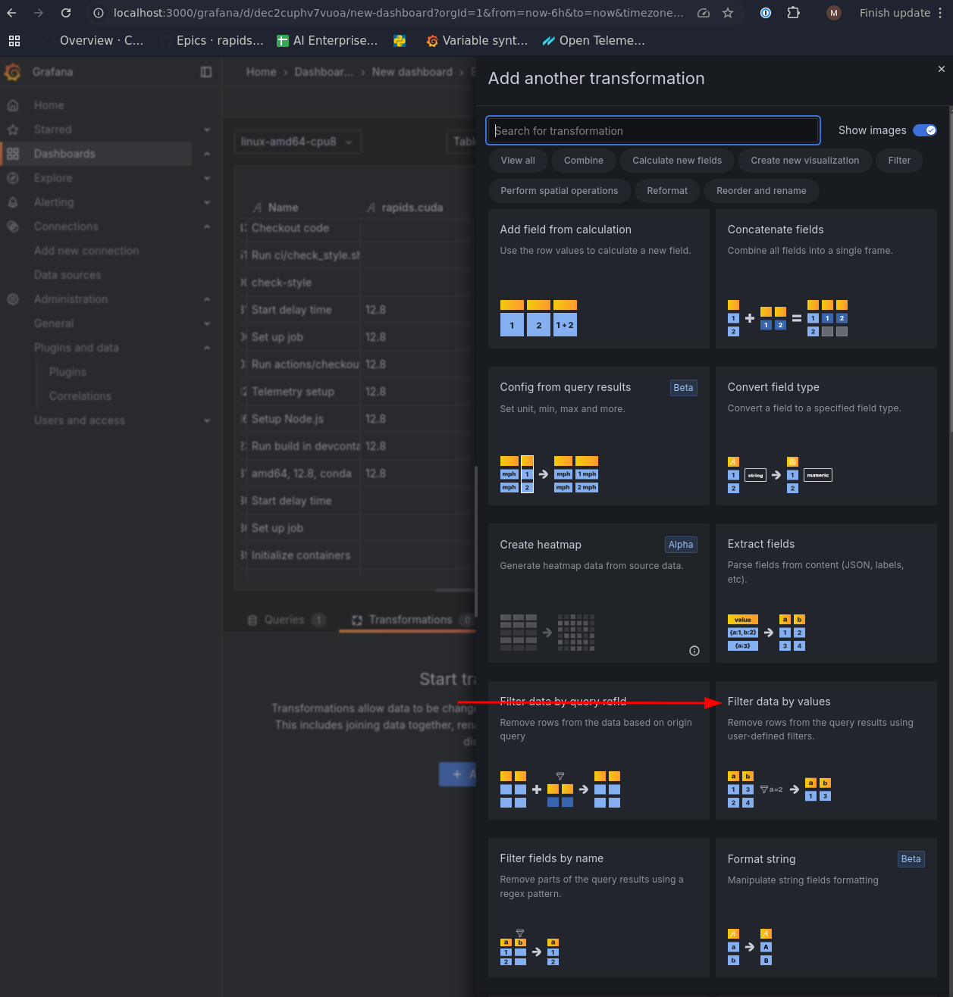953x997 pixels.
Task: Select the Reorder and rename filter chip
Action: pyautogui.click(x=761, y=191)
